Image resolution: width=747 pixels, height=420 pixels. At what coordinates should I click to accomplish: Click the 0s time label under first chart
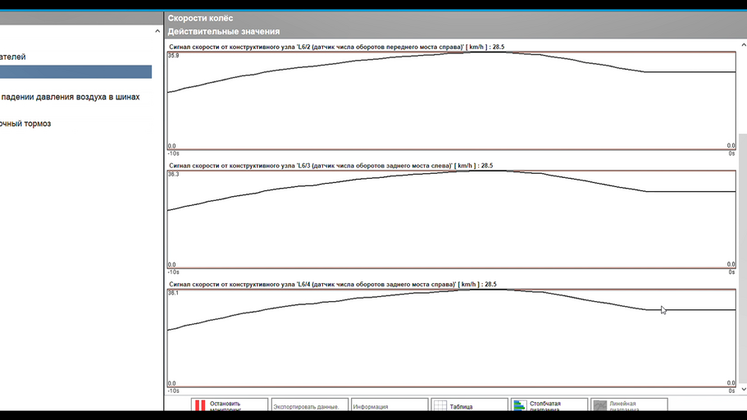coord(731,153)
